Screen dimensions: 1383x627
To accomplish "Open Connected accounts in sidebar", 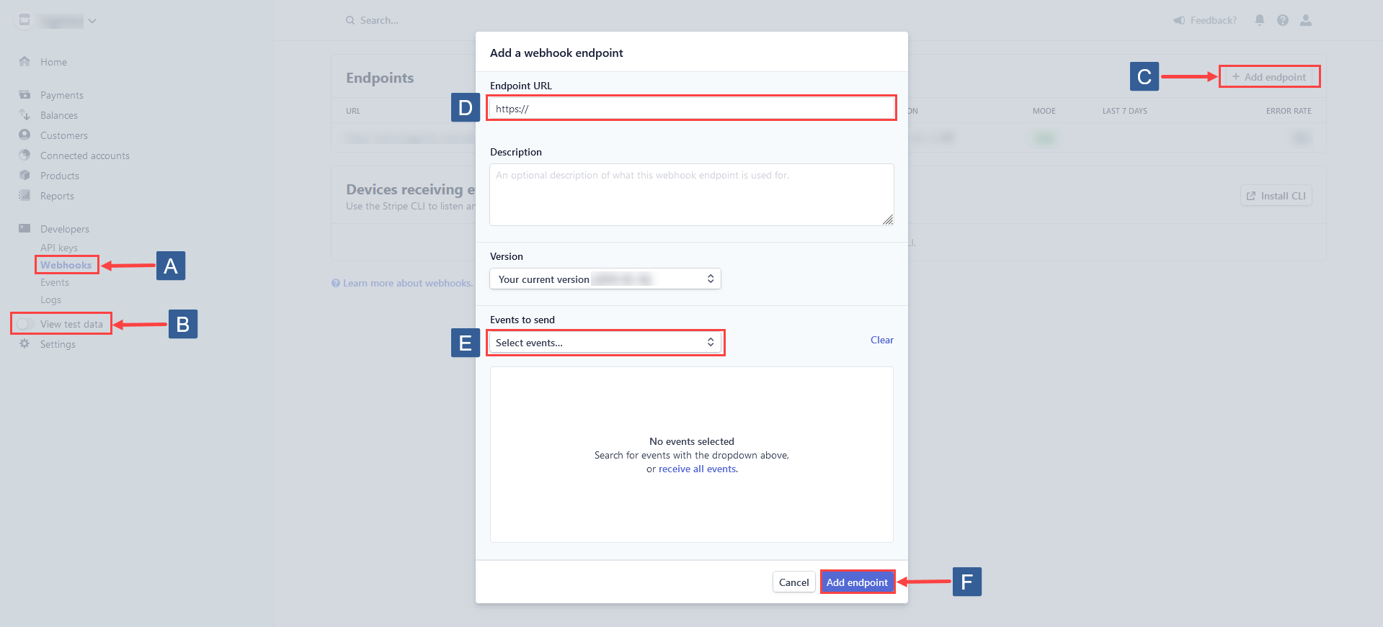I will point(85,155).
